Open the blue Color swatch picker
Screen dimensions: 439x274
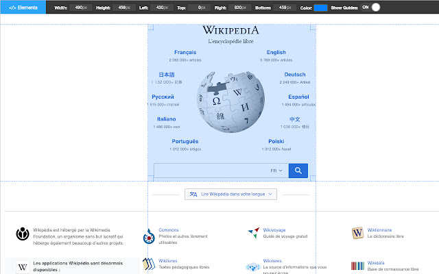click(320, 8)
